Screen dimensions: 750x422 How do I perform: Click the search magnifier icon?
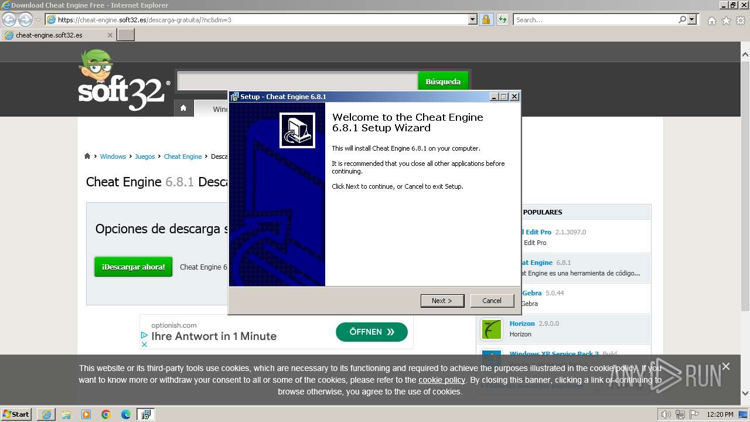(x=682, y=19)
